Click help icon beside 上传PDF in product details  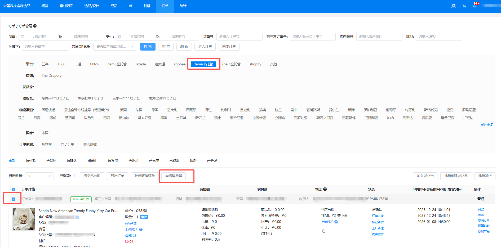[x=141, y=230]
